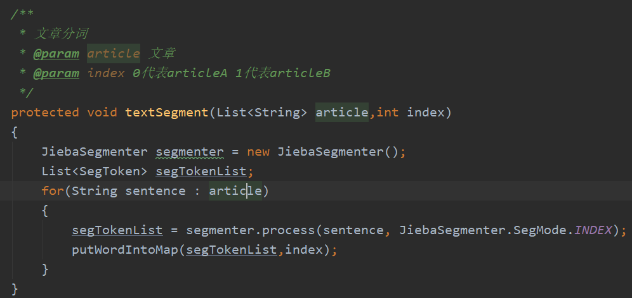Click the first @param tag in Javadoc
632x298 pixels.
tap(56, 54)
